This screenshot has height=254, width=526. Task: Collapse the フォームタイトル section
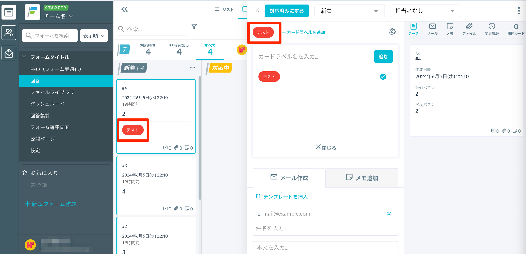(24, 57)
